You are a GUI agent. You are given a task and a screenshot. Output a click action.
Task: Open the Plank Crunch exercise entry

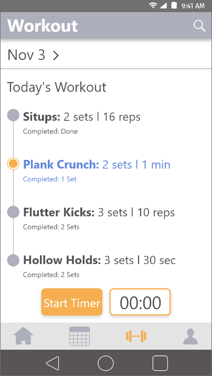click(97, 170)
